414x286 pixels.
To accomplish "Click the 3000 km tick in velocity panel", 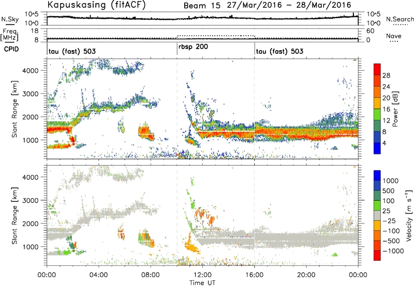I will click(30, 200).
